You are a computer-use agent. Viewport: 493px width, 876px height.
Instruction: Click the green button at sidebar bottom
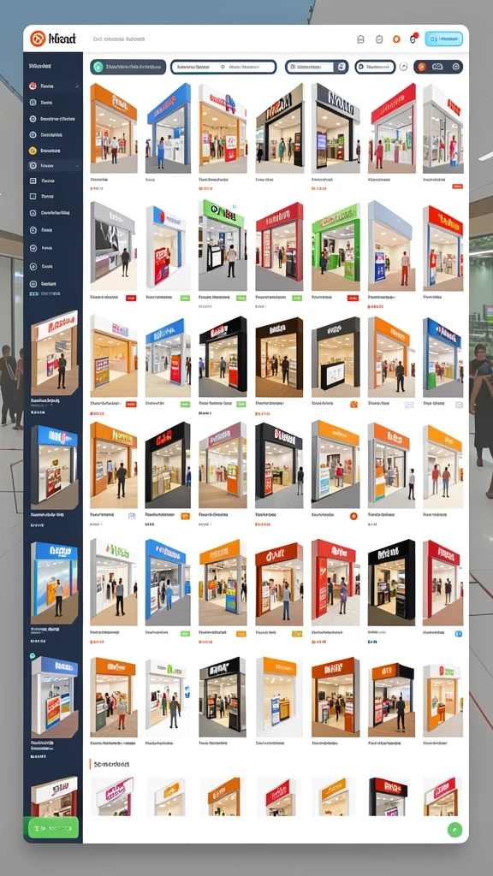coord(53,828)
